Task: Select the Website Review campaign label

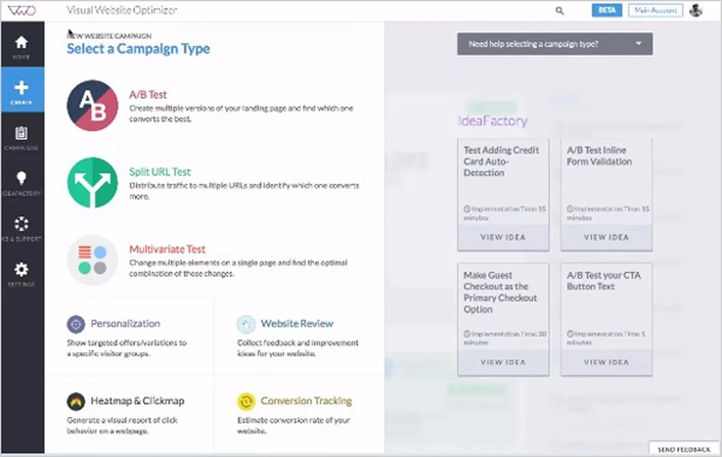Action: [297, 324]
